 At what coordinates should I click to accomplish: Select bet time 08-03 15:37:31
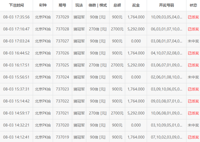pos(16,89)
